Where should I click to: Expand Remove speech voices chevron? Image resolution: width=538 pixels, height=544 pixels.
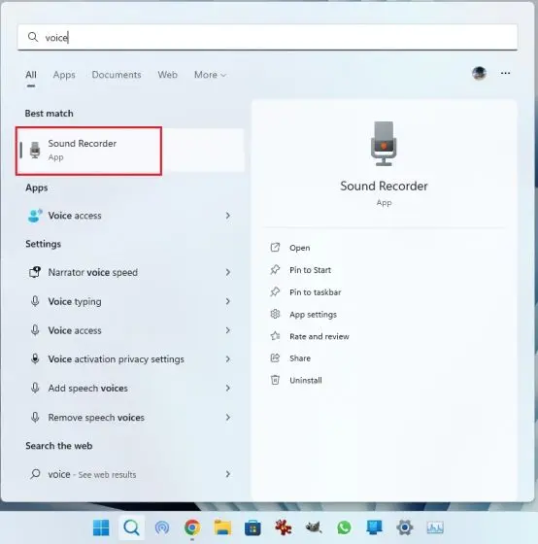click(228, 418)
